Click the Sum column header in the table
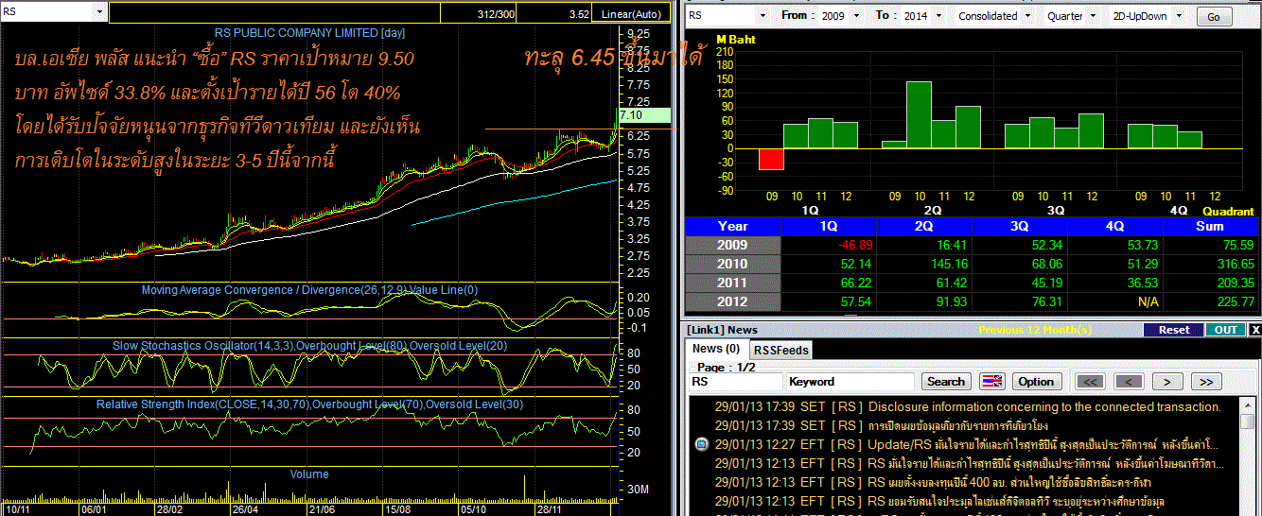 coord(1212,226)
